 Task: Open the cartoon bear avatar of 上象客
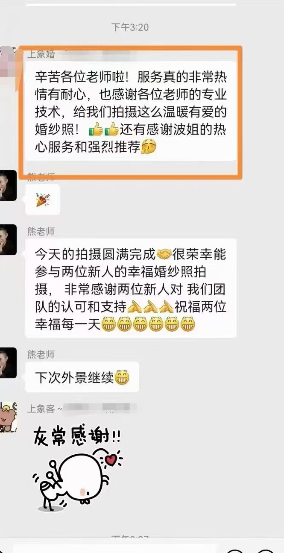tap(8, 417)
